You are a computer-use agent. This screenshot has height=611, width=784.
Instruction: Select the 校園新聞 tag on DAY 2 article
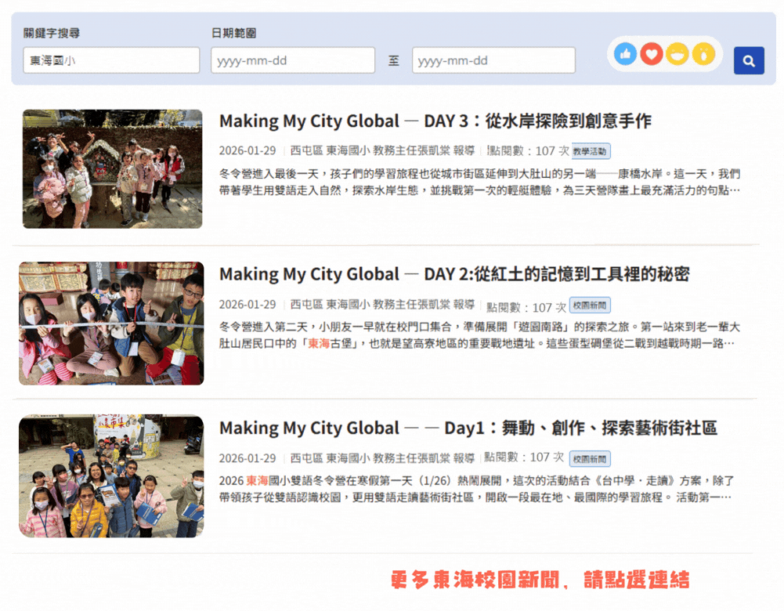pos(590,305)
